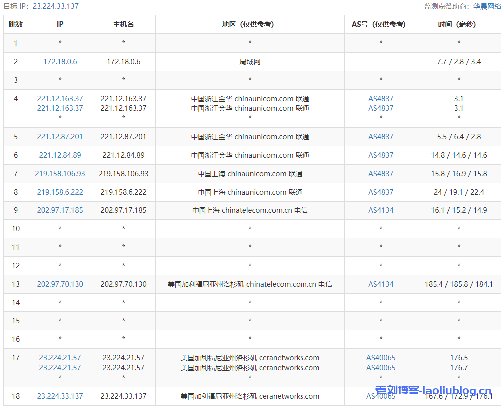Open the 23.224.21.57 CeraNetworks link
The height and width of the screenshot is (409, 504).
60,357
